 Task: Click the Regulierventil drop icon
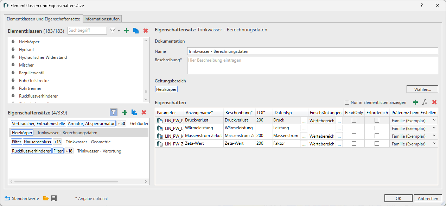13,73
